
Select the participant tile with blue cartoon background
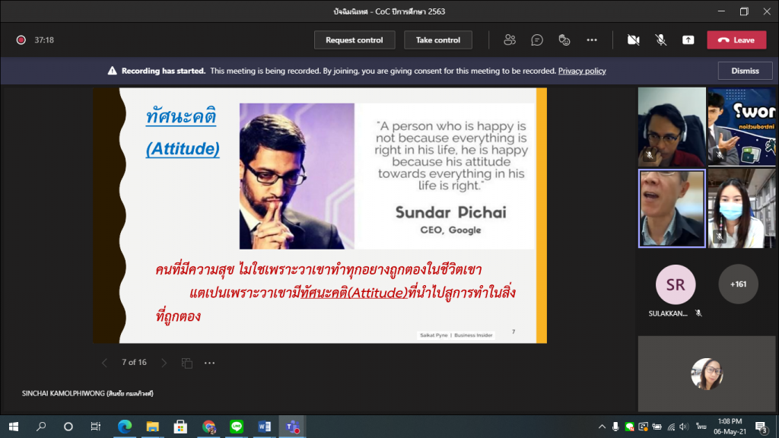(742, 127)
